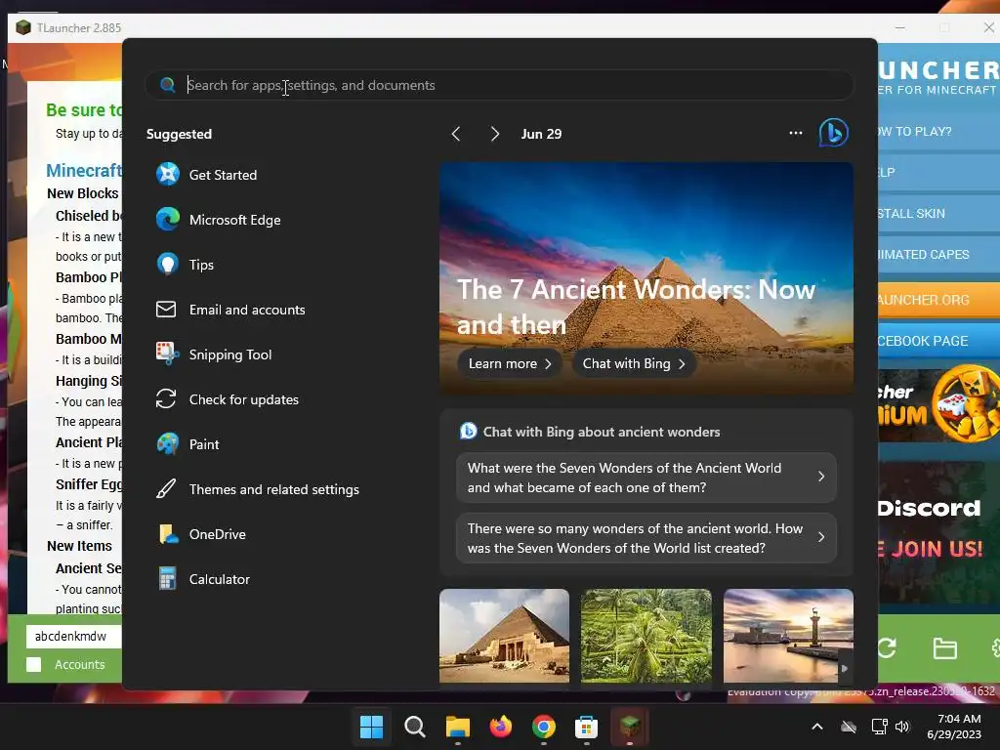Viewport: 1000px width, 750px height.
Task: Click TLauncher username field abcdenkmdw
Action: pyautogui.click(x=73, y=636)
